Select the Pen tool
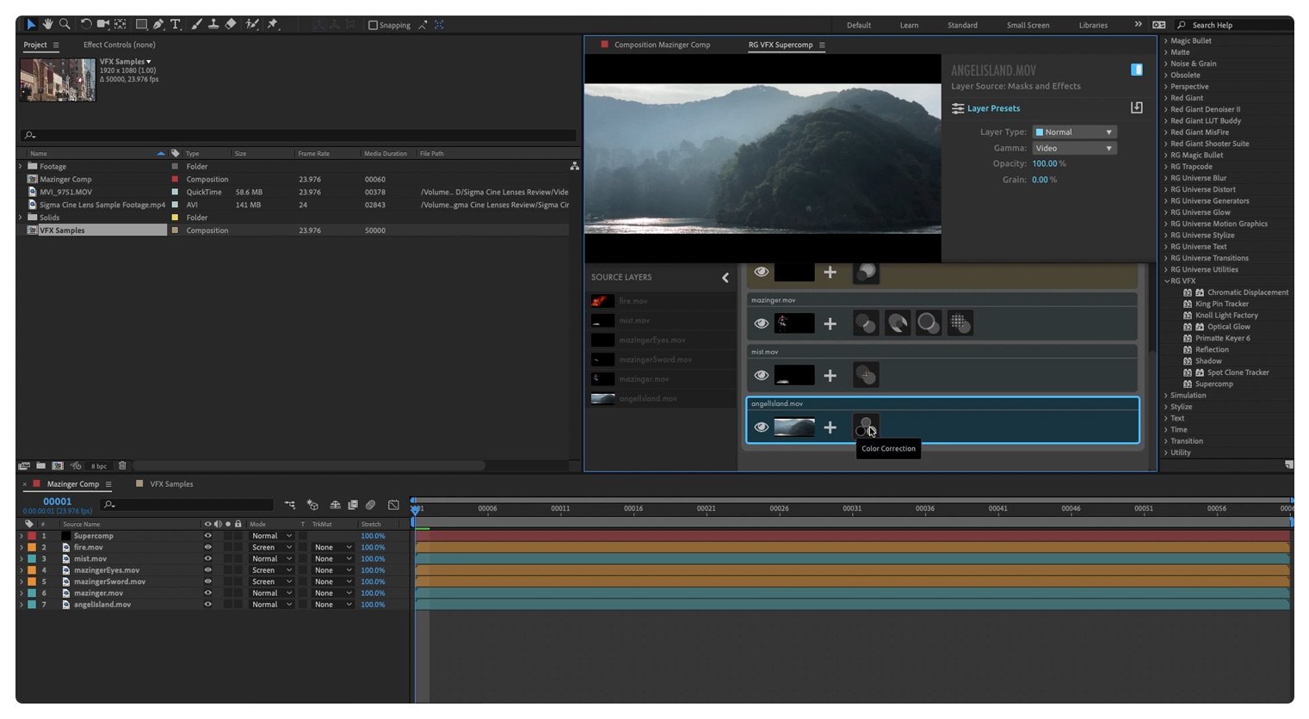Image resolution: width=1309 pixels, height=719 pixels. 158,24
